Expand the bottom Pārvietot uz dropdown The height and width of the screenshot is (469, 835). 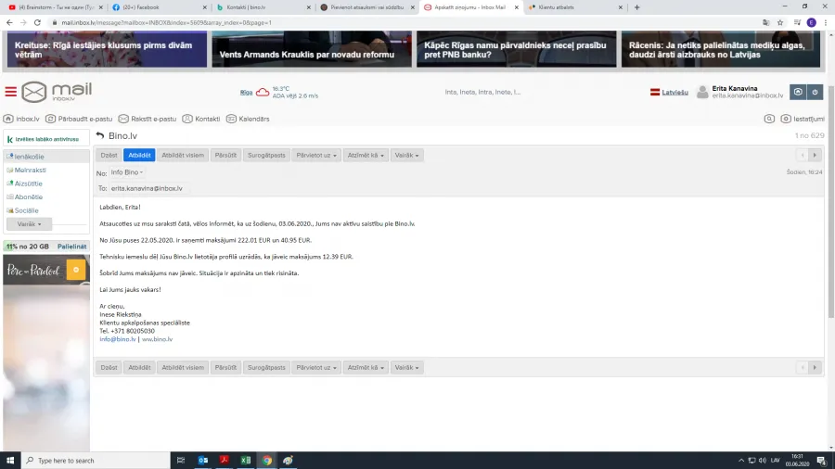[x=316, y=367]
